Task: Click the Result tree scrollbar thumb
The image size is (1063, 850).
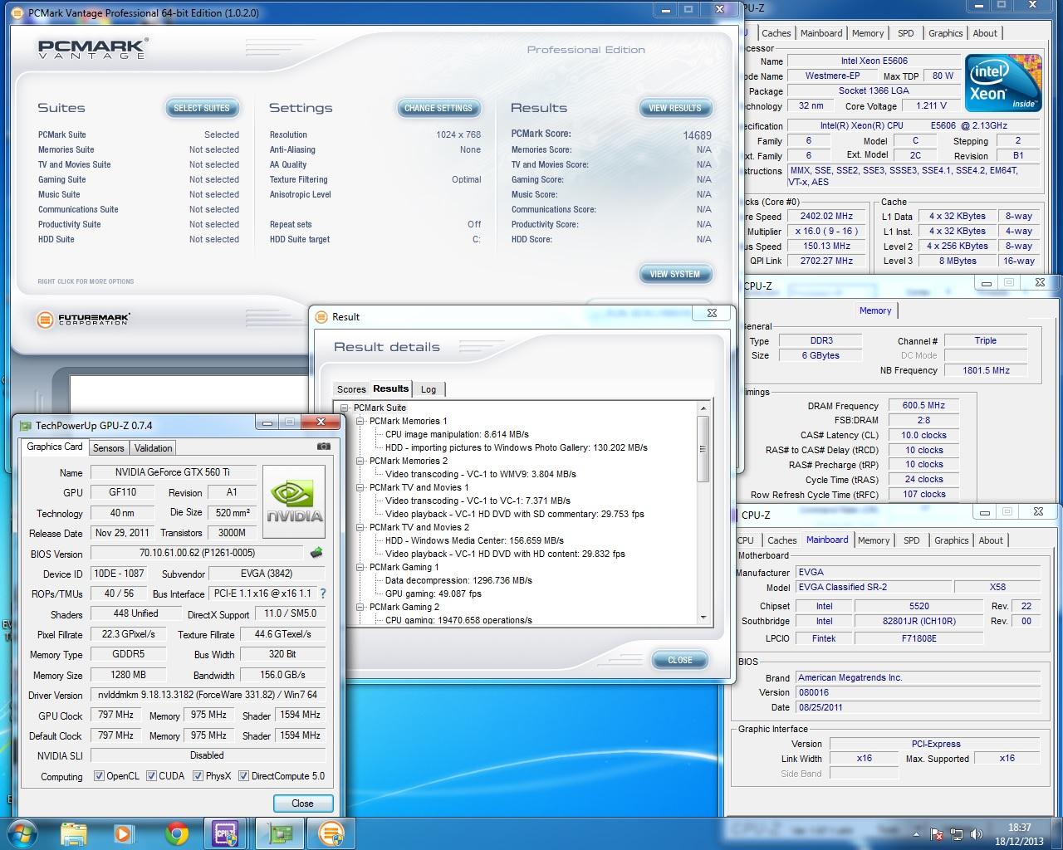Action: [703, 450]
